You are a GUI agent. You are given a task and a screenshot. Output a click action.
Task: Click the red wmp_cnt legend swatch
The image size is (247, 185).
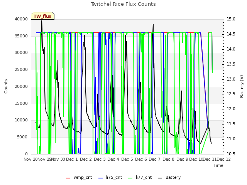coord(68,178)
